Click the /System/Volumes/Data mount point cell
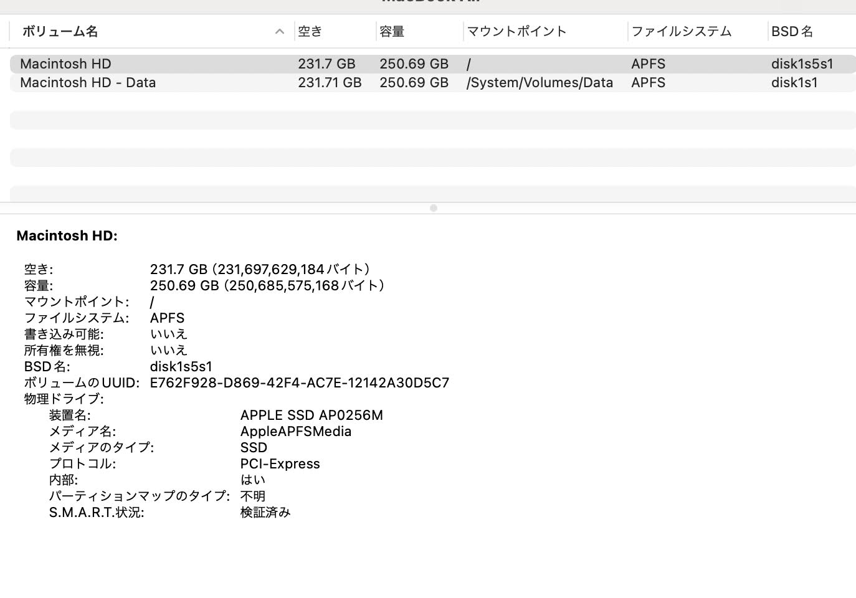 540,82
